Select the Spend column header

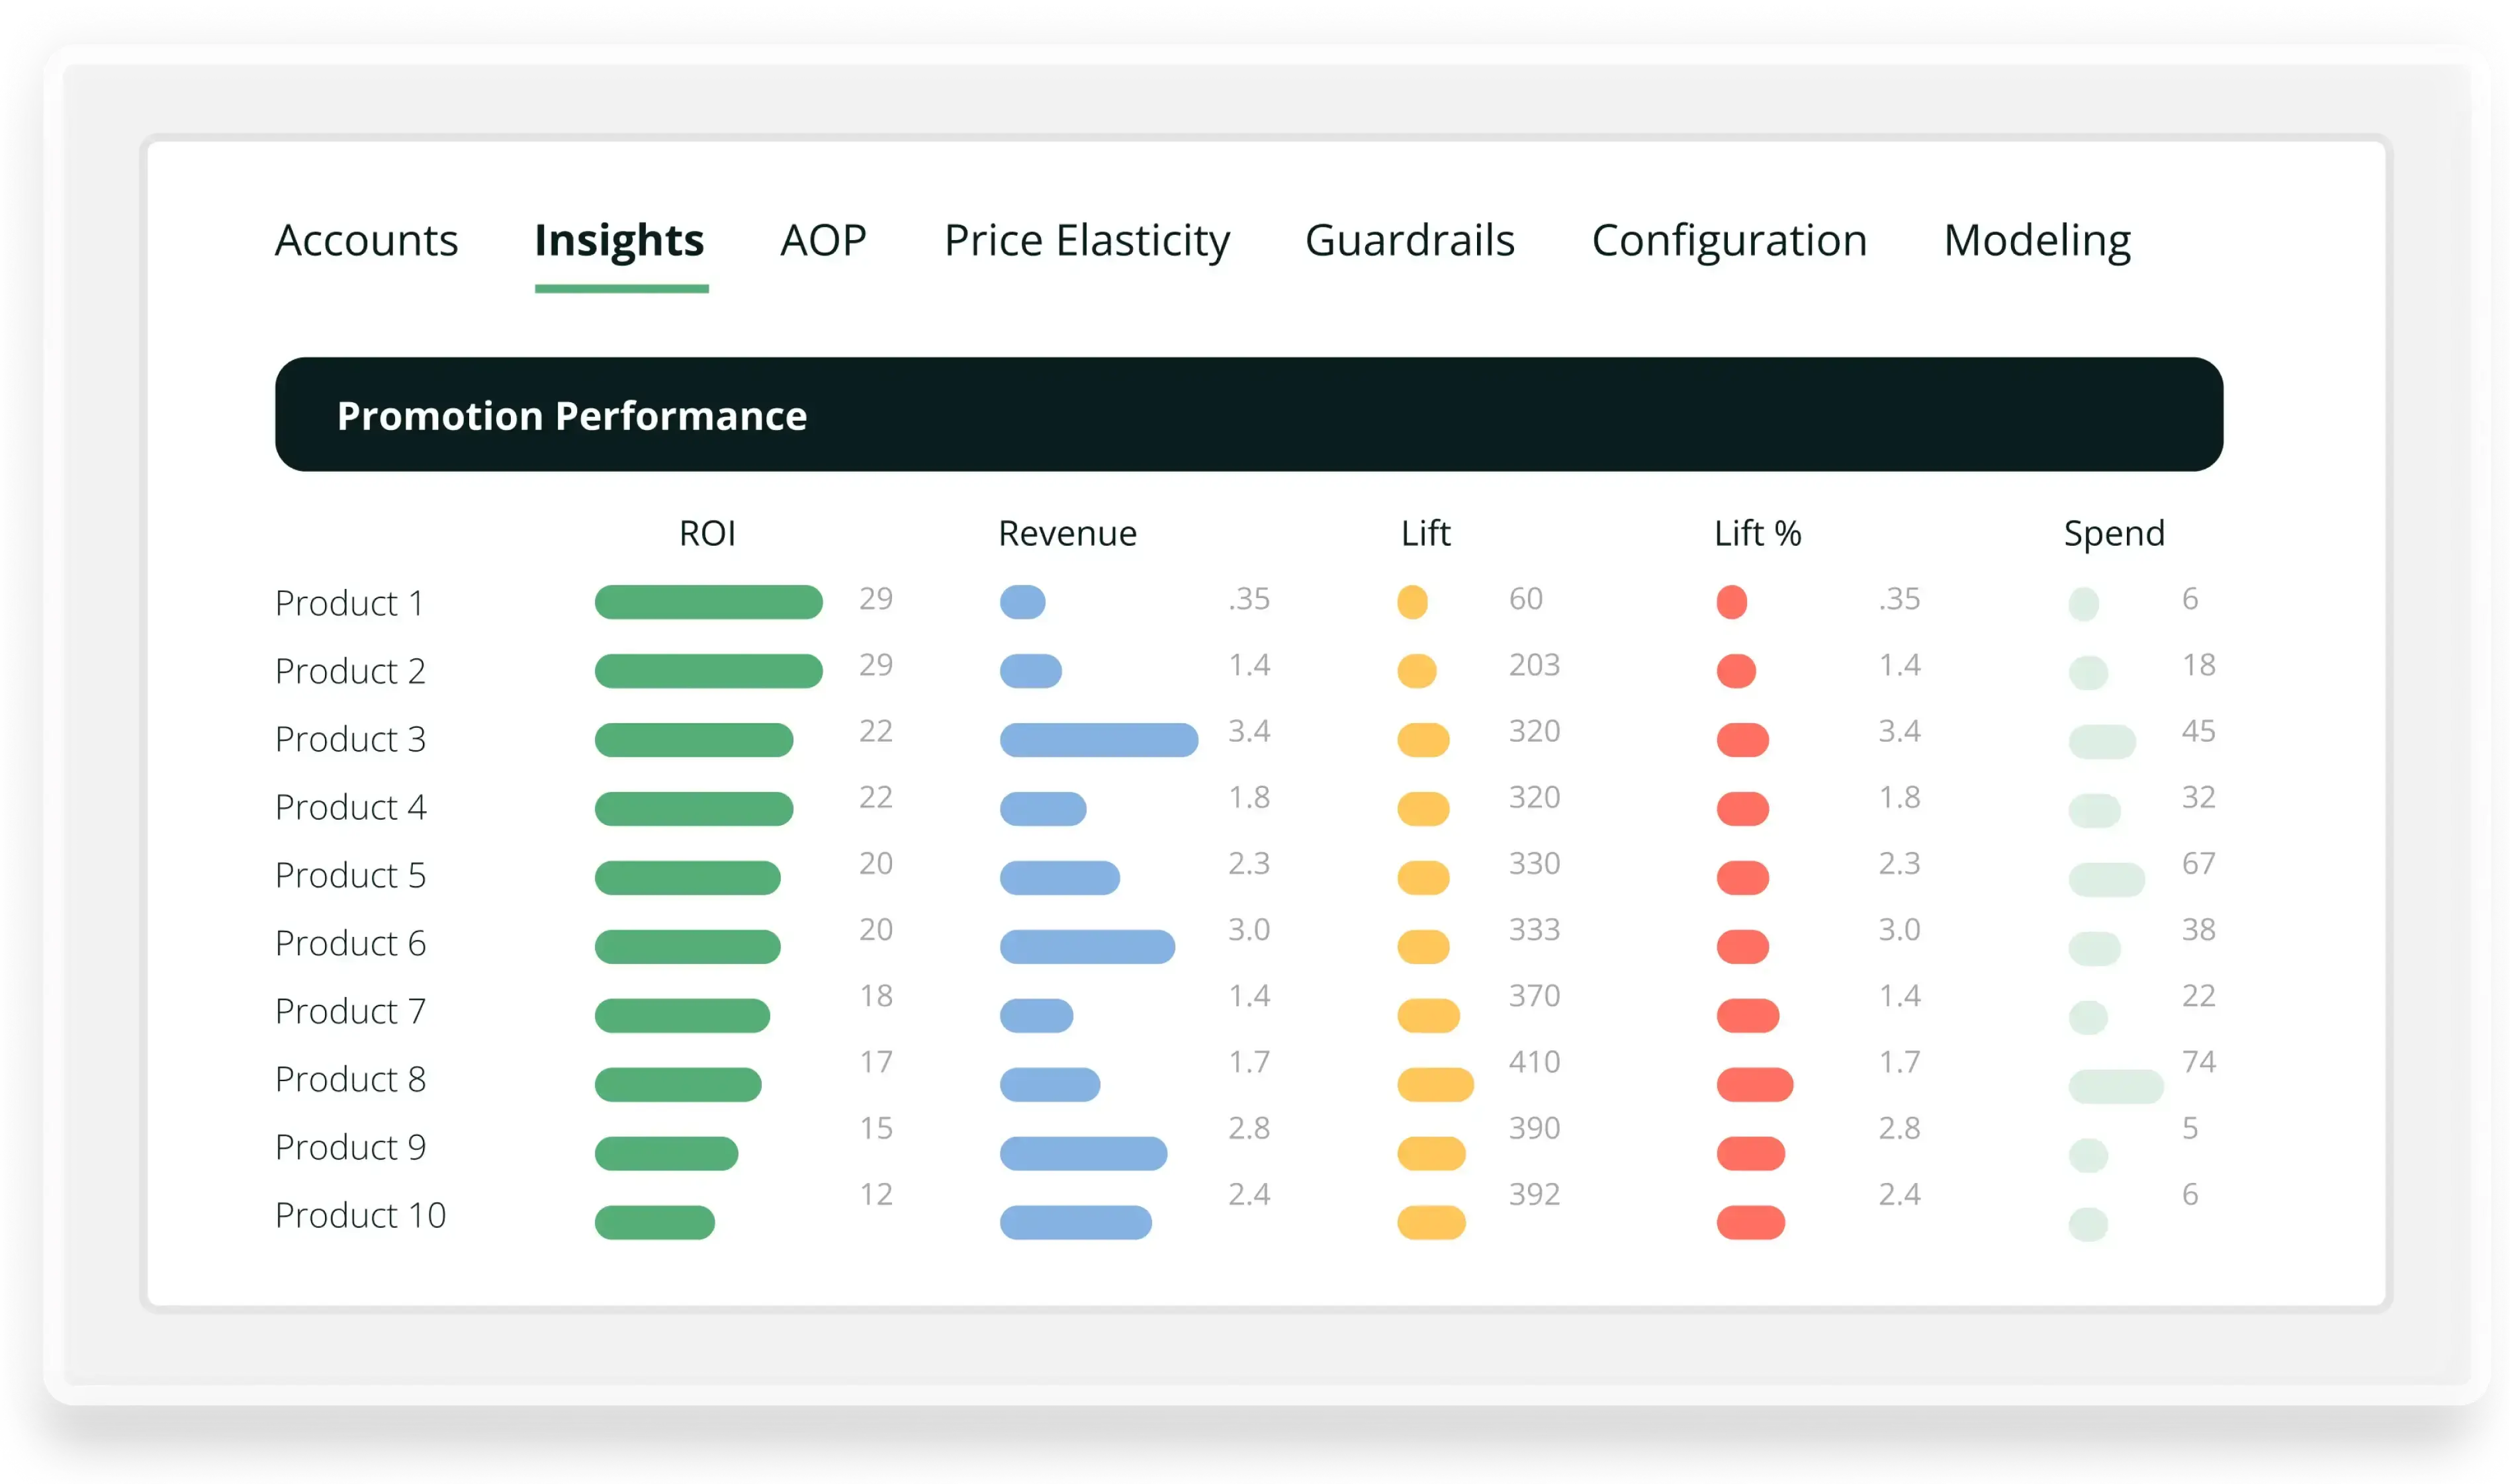(x=2113, y=533)
